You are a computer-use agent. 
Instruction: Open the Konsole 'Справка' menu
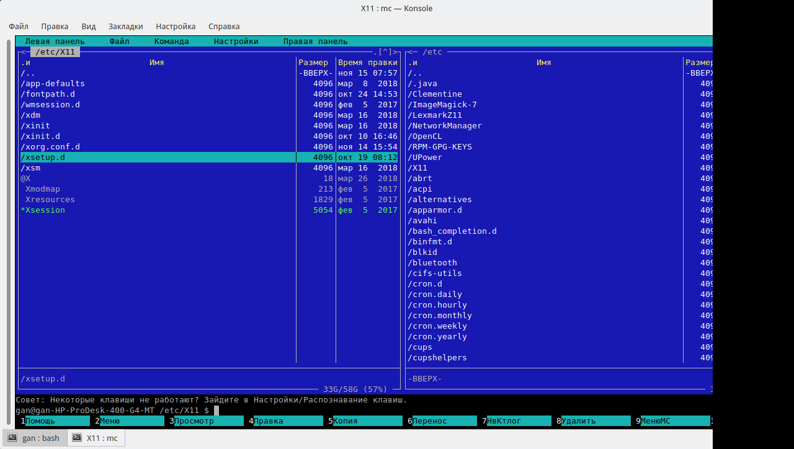pyautogui.click(x=224, y=27)
